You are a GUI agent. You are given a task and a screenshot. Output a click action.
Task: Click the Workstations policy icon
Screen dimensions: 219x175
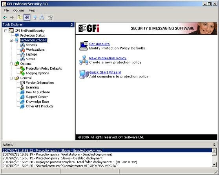(22, 50)
